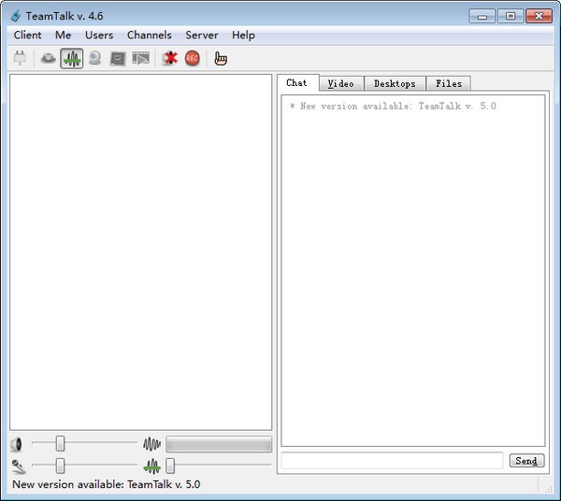561x501 pixels.
Task: Switch to the Video tab
Action: [x=341, y=84]
